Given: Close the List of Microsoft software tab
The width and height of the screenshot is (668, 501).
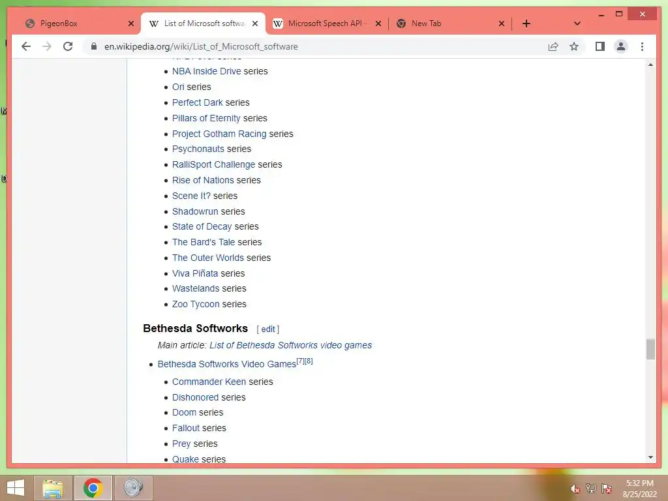Looking at the screenshot, I should (255, 23).
